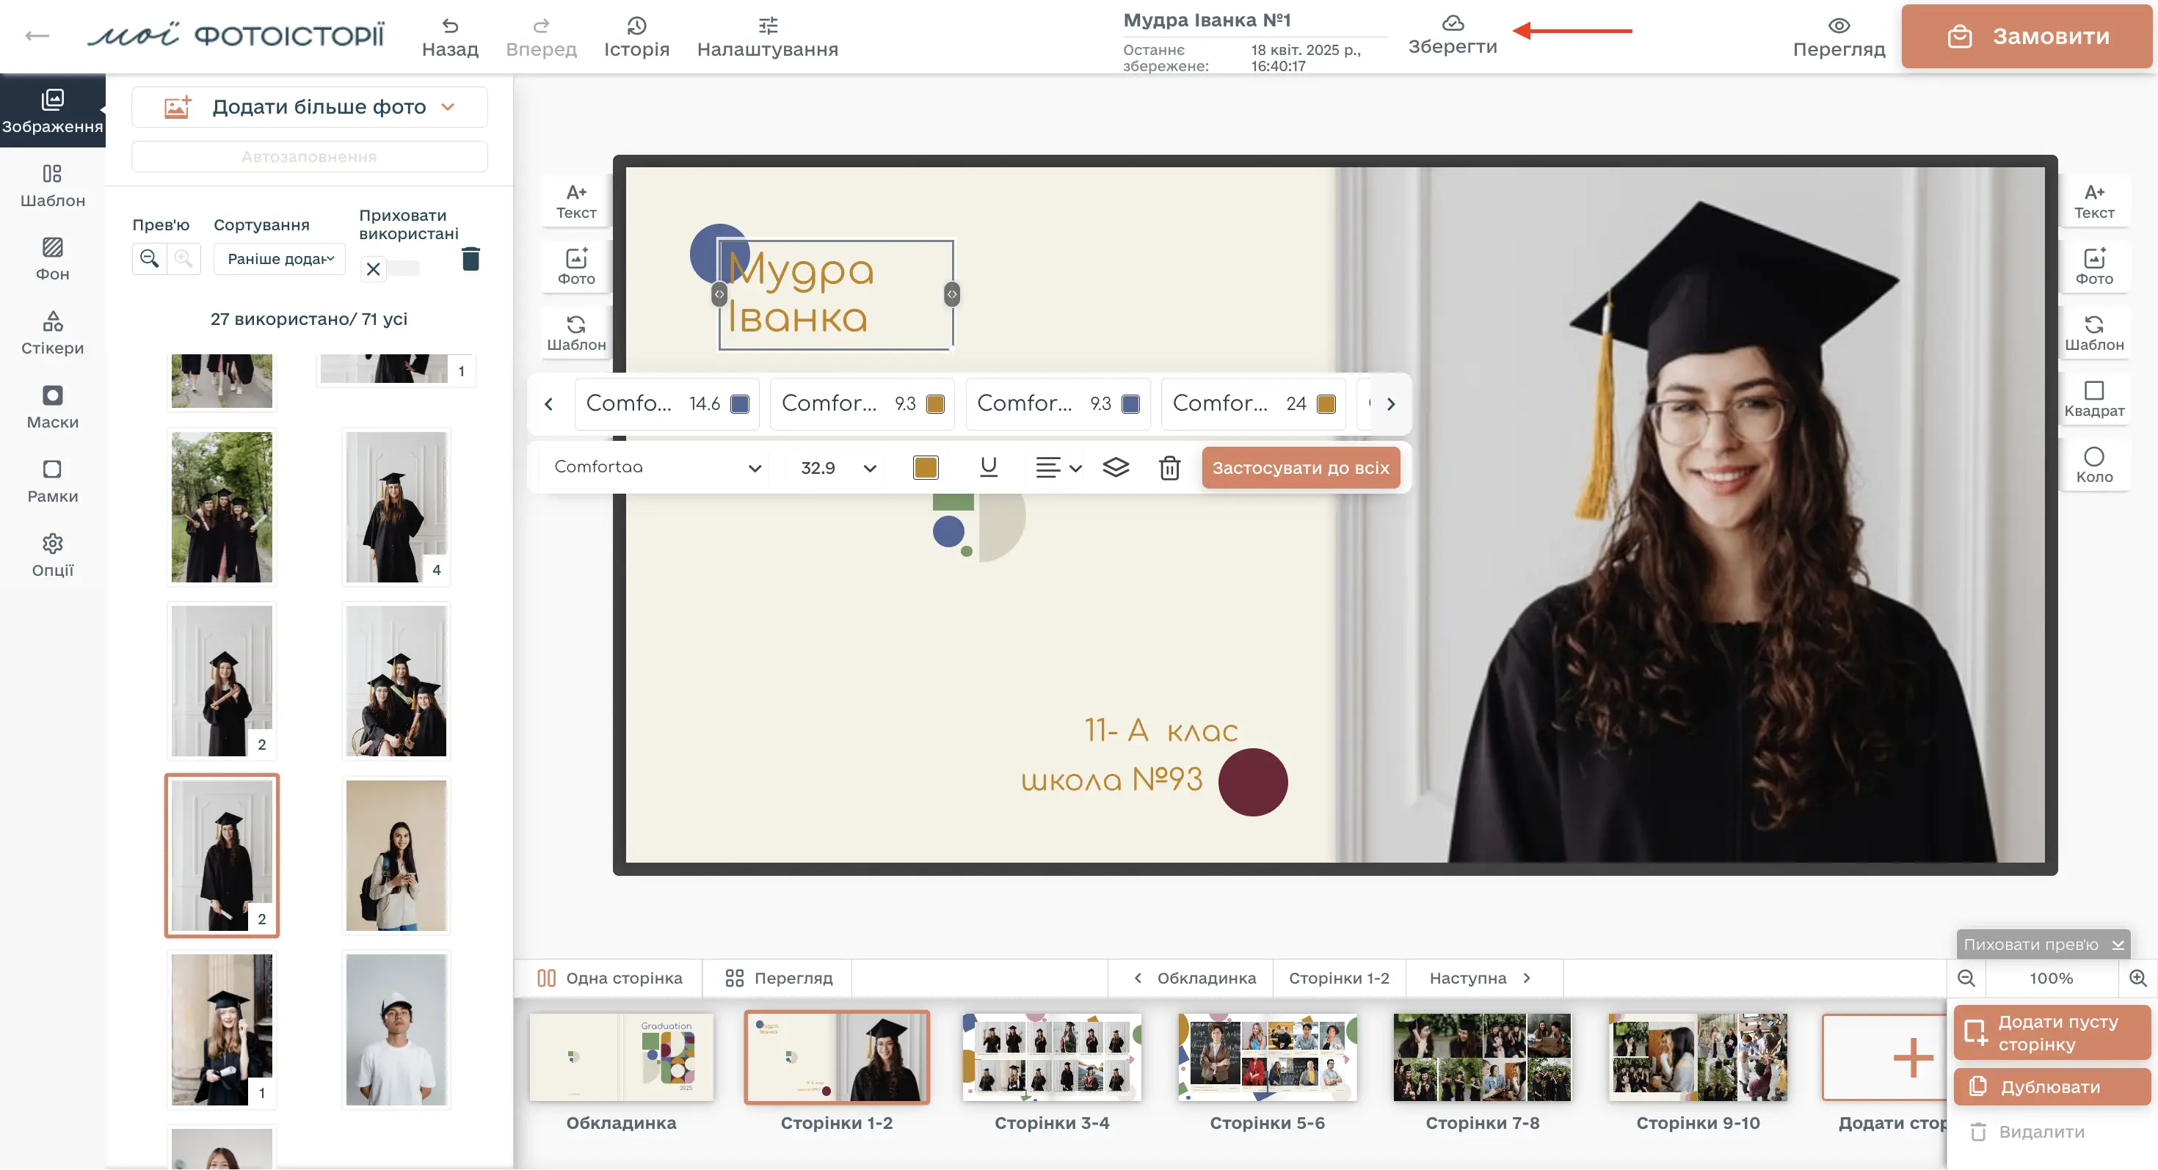Select the Сторінки 5-6 thumbnail

[x=1267, y=1058]
